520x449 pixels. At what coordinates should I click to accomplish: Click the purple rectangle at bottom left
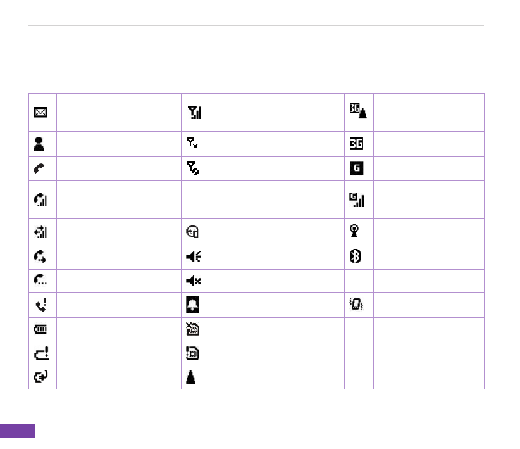[x=17, y=431]
